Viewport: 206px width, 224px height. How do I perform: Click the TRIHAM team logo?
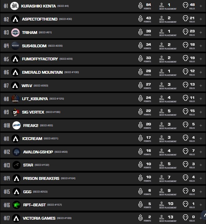coord(15,32)
